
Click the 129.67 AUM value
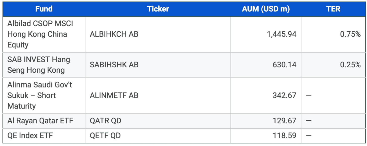tap(284, 121)
